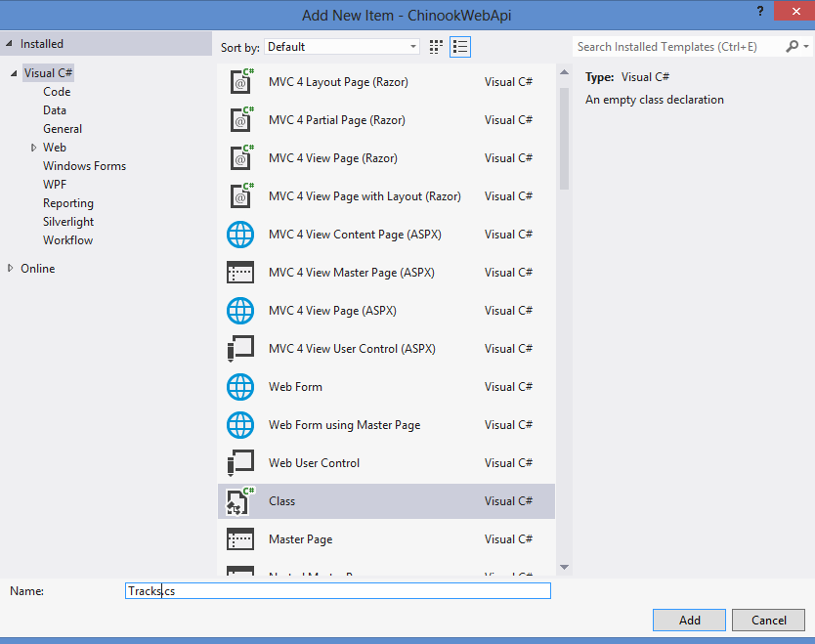This screenshot has height=644, width=815.
Task: Select the "Class" template name
Action: (281, 501)
